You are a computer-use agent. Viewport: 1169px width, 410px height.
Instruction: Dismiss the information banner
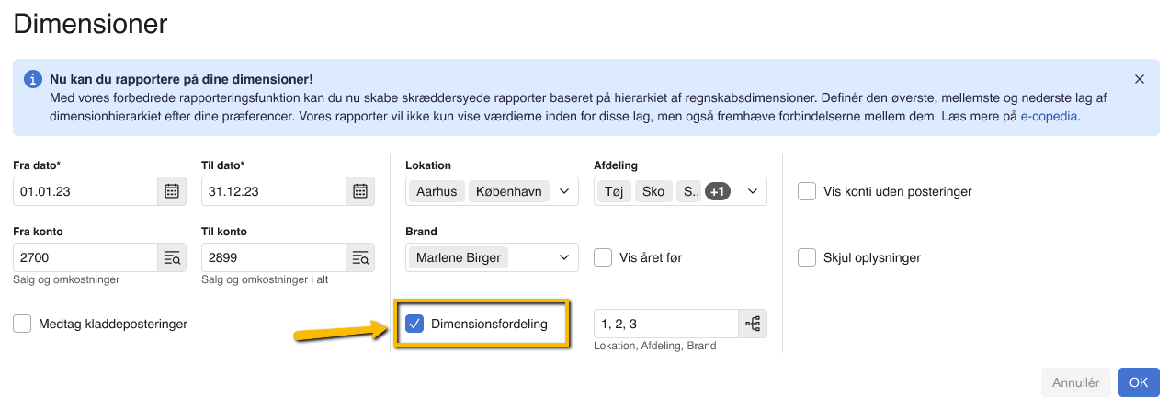coord(1140,79)
